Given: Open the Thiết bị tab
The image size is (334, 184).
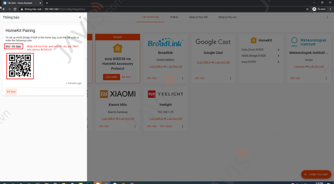Looking at the screenshot, I should (174, 17).
